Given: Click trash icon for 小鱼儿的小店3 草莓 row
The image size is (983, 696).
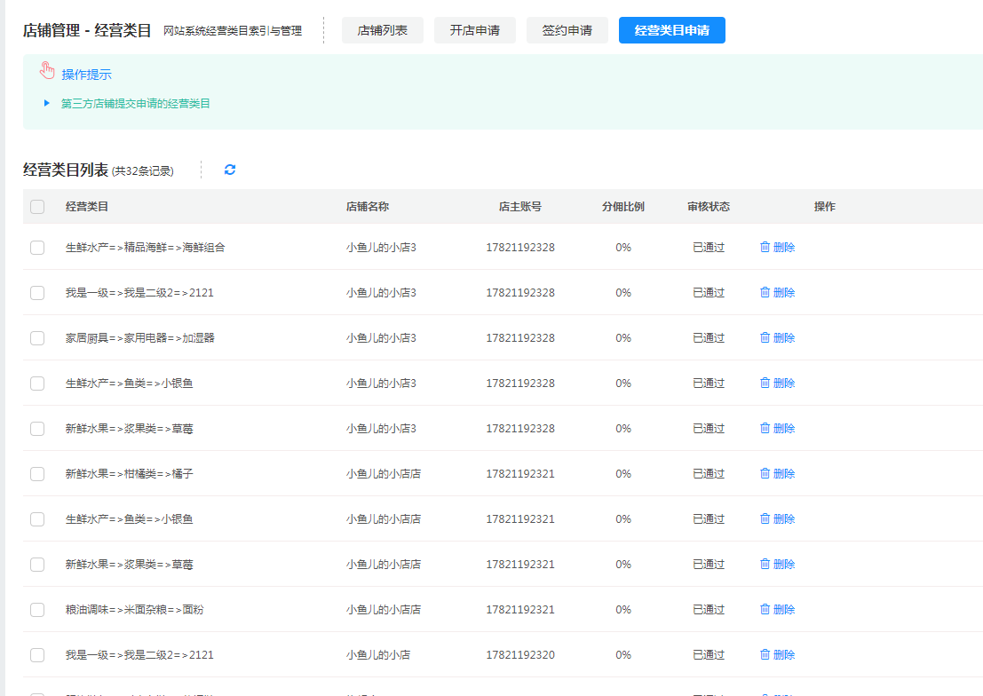Looking at the screenshot, I should click(x=765, y=428).
